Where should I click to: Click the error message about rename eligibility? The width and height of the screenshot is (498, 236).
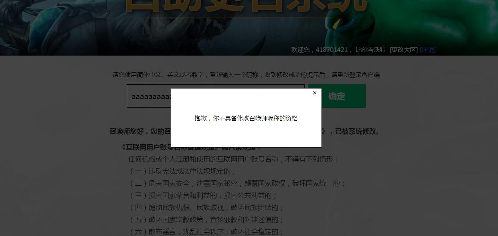coord(246,118)
